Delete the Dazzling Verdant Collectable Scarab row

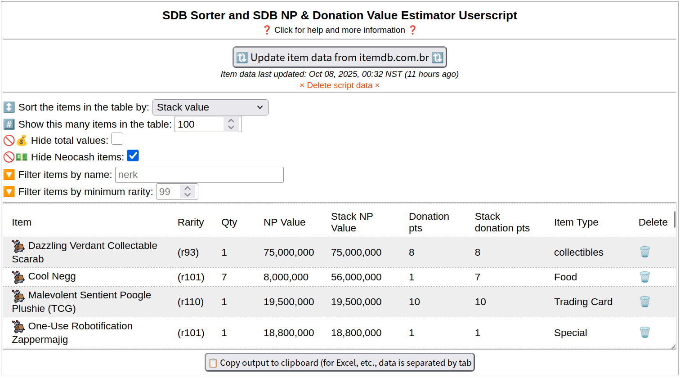tap(644, 252)
